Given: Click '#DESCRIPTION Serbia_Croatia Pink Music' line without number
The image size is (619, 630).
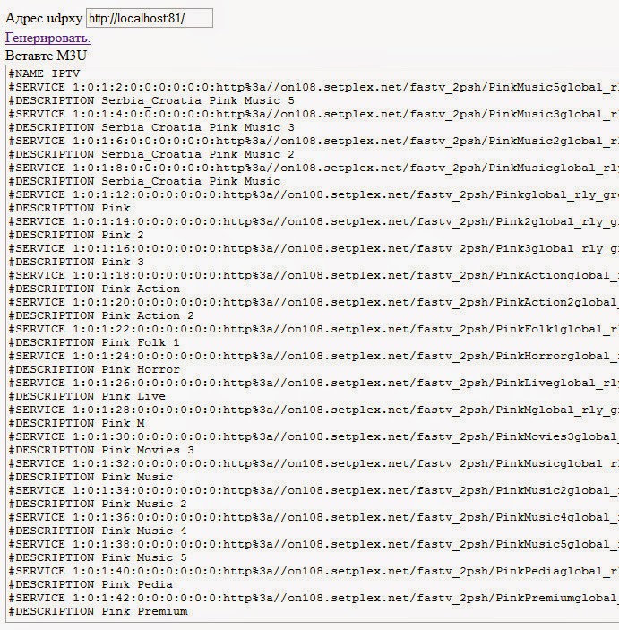Looking at the screenshot, I should [144, 181].
